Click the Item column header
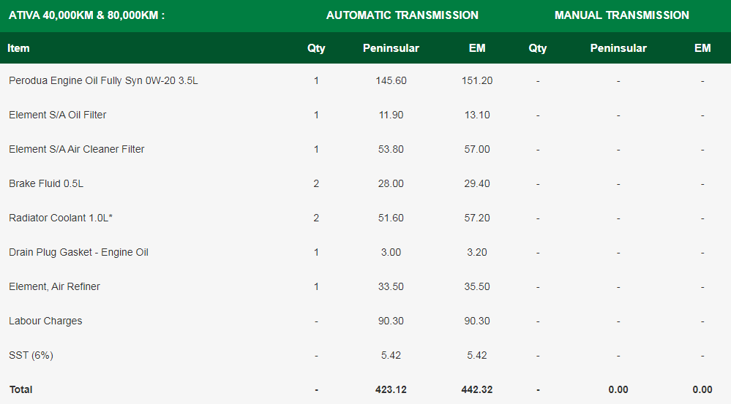 [x=19, y=48]
